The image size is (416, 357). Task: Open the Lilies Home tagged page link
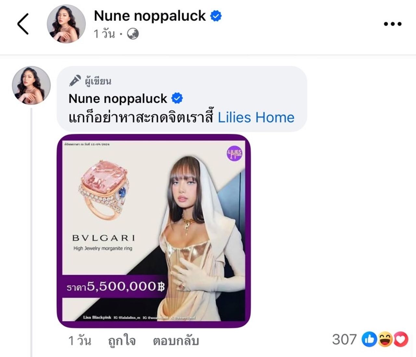pyautogui.click(x=256, y=118)
